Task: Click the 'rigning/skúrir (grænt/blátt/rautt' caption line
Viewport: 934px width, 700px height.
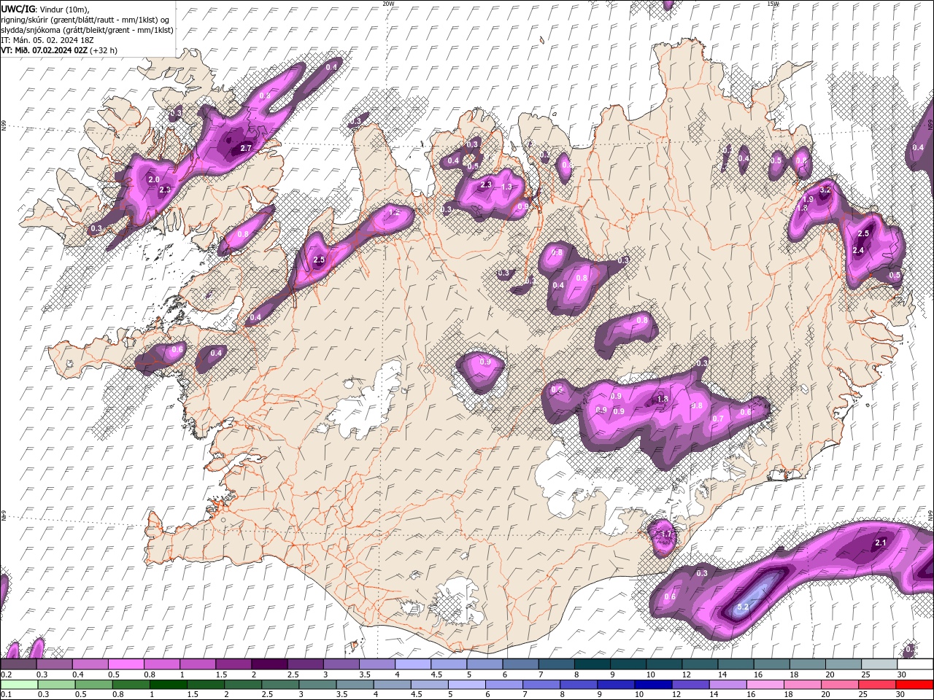Action: click(x=86, y=19)
